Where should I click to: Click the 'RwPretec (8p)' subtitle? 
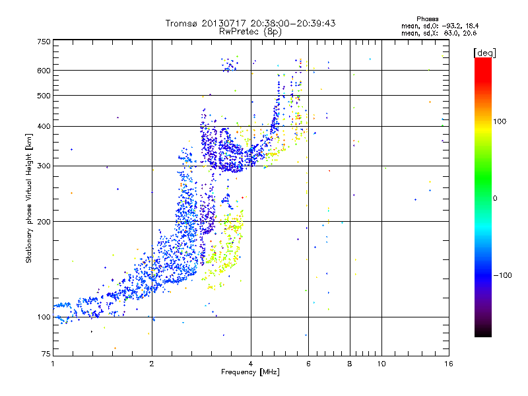(250, 32)
